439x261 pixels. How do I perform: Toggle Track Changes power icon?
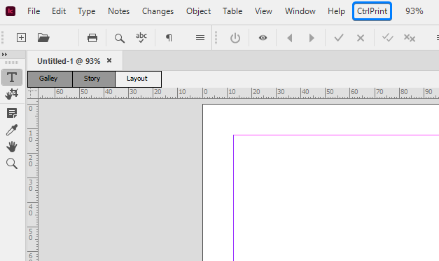pos(235,38)
